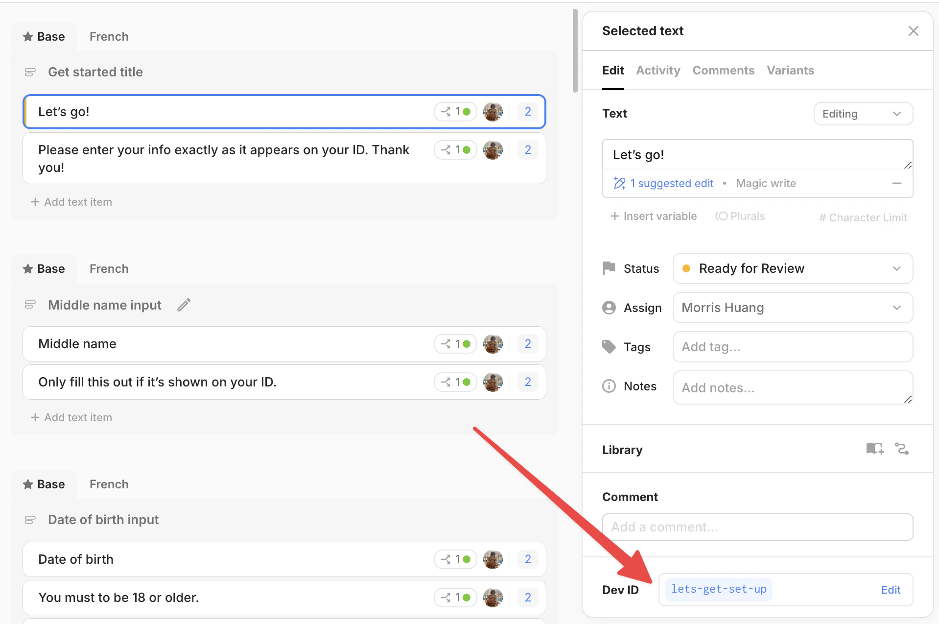Select Base tab in Middle name input block
Viewport: 939px width, 624px height.
44,269
